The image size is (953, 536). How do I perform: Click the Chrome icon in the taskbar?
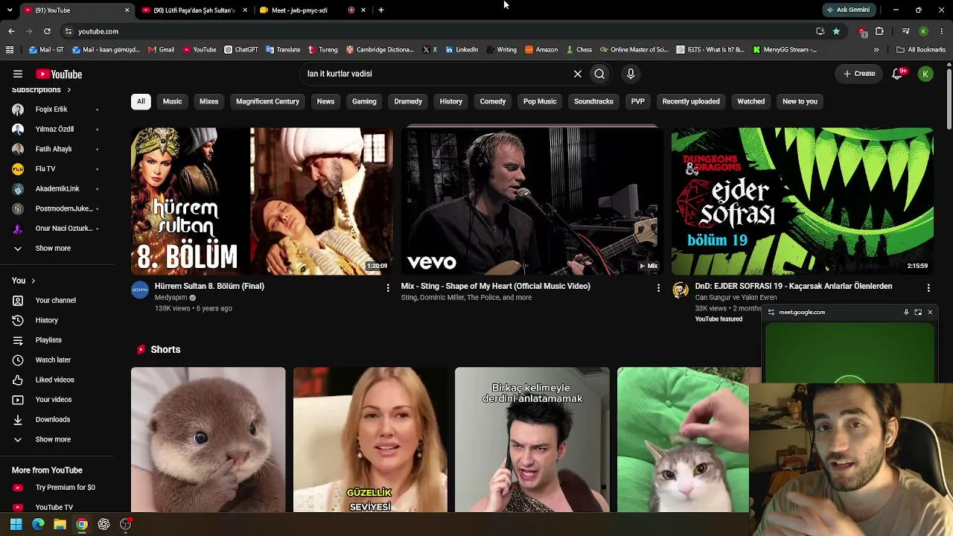point(82,524)
